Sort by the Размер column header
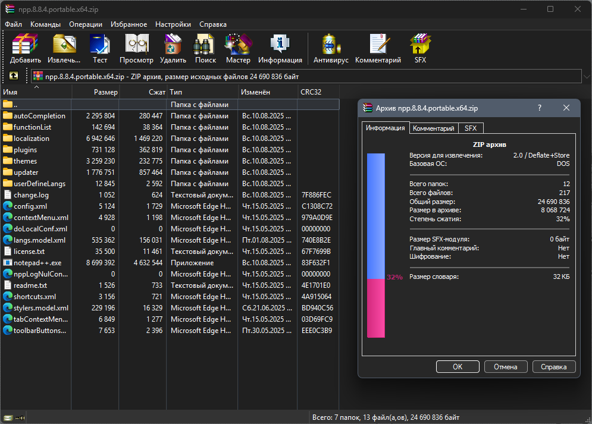592x424 pixels. [95, 92]
